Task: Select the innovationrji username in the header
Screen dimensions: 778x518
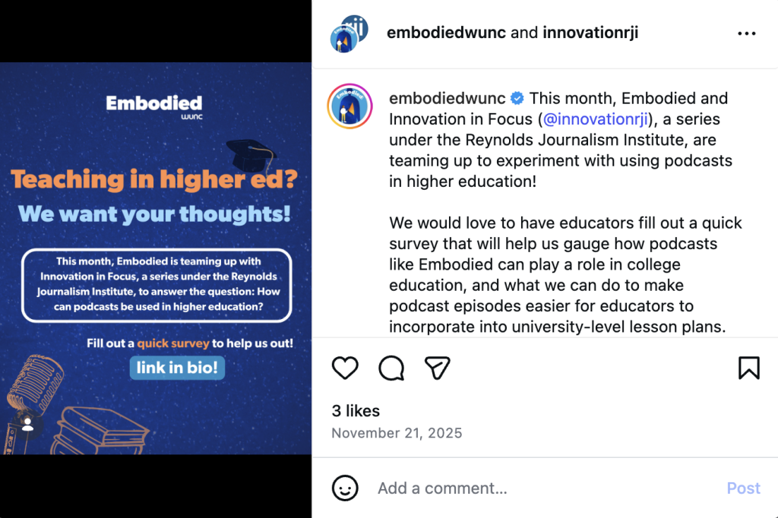Action: click(x=591, y=33)
